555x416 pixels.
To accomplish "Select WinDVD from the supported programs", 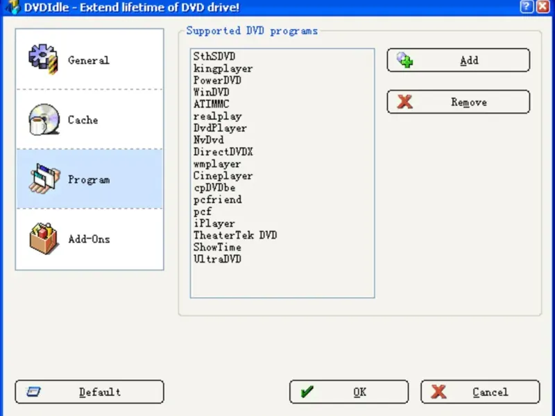I will (x=212, y=92).
